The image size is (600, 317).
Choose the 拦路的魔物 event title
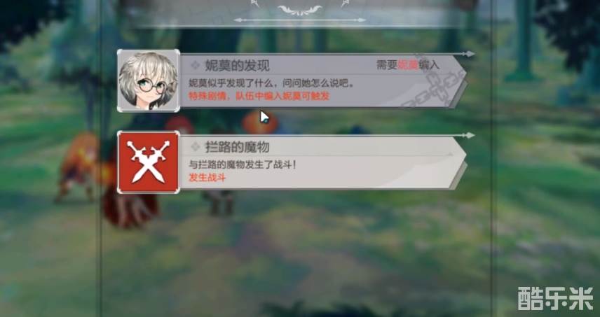(x=237, y=147)
